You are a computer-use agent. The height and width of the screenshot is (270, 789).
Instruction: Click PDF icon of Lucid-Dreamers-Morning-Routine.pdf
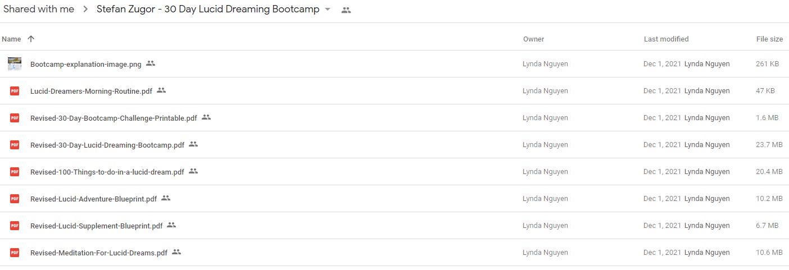coord(15,91)
